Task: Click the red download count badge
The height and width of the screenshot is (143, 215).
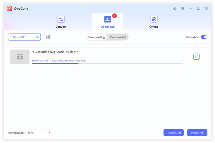Action: point(114,16)
